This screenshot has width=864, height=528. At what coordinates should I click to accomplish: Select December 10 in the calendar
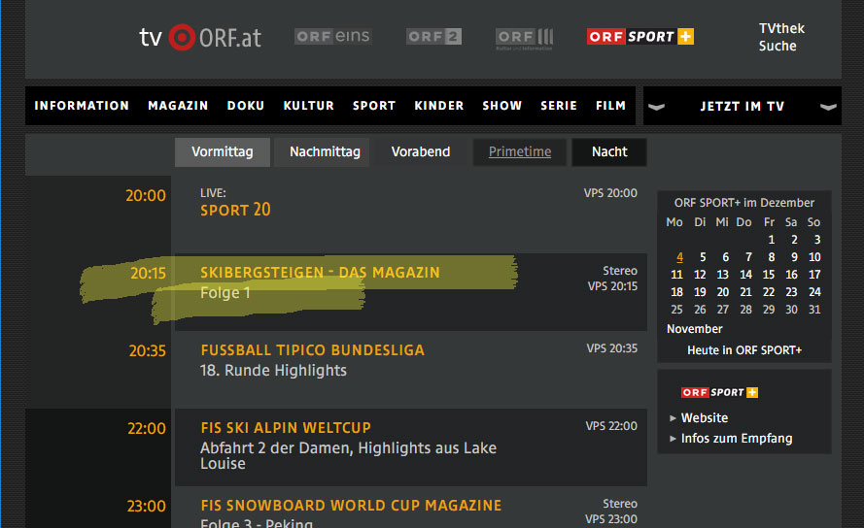click(x=814, y=257)
